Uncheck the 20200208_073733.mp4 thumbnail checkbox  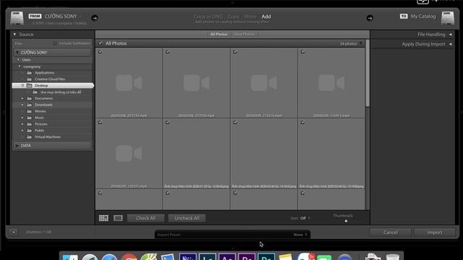pyautogui.click(x=101, y=52)
